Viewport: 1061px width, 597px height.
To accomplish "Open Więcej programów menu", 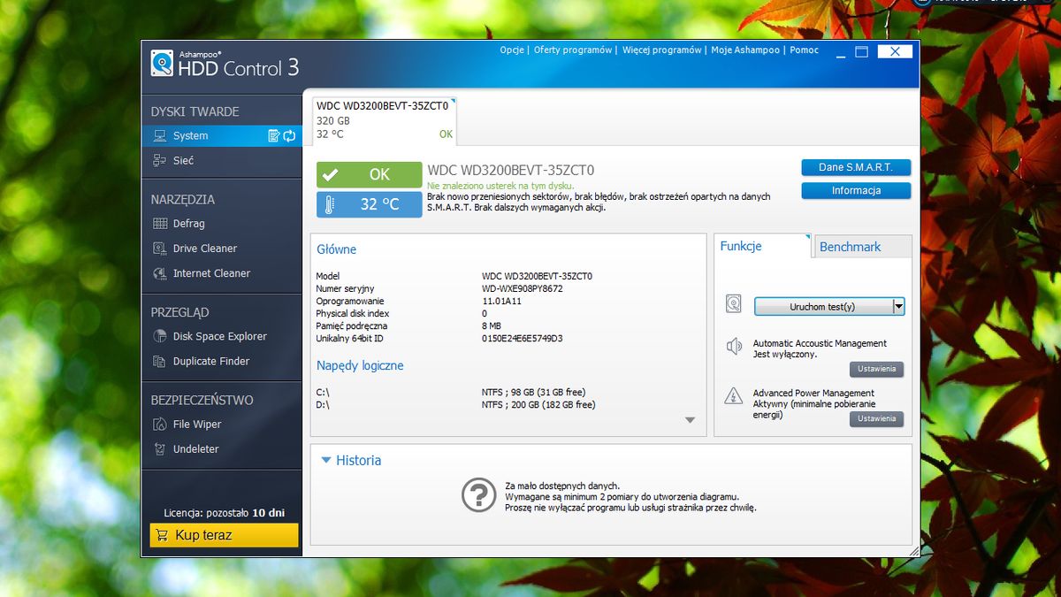I will click(662, 50).
